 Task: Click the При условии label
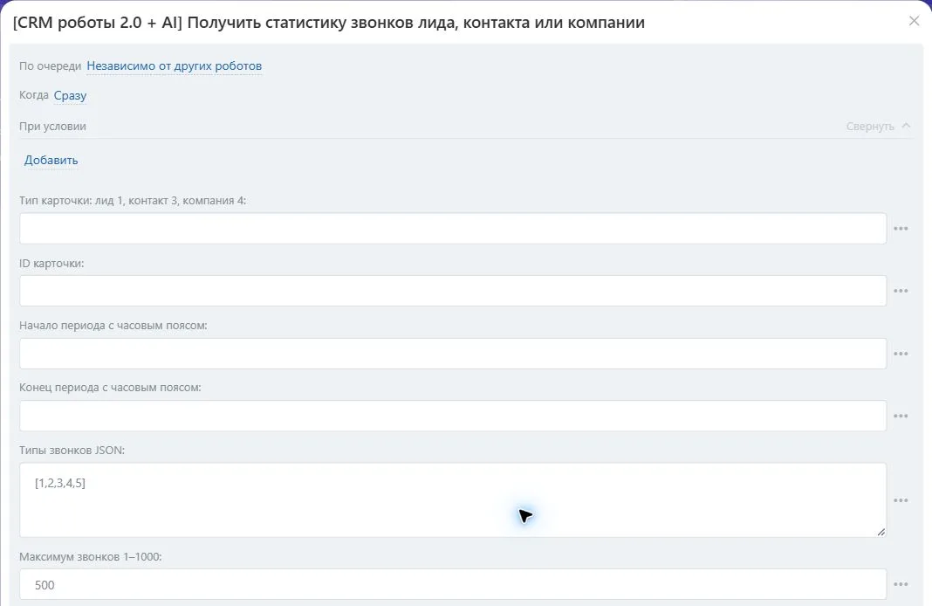coord(52,126)
